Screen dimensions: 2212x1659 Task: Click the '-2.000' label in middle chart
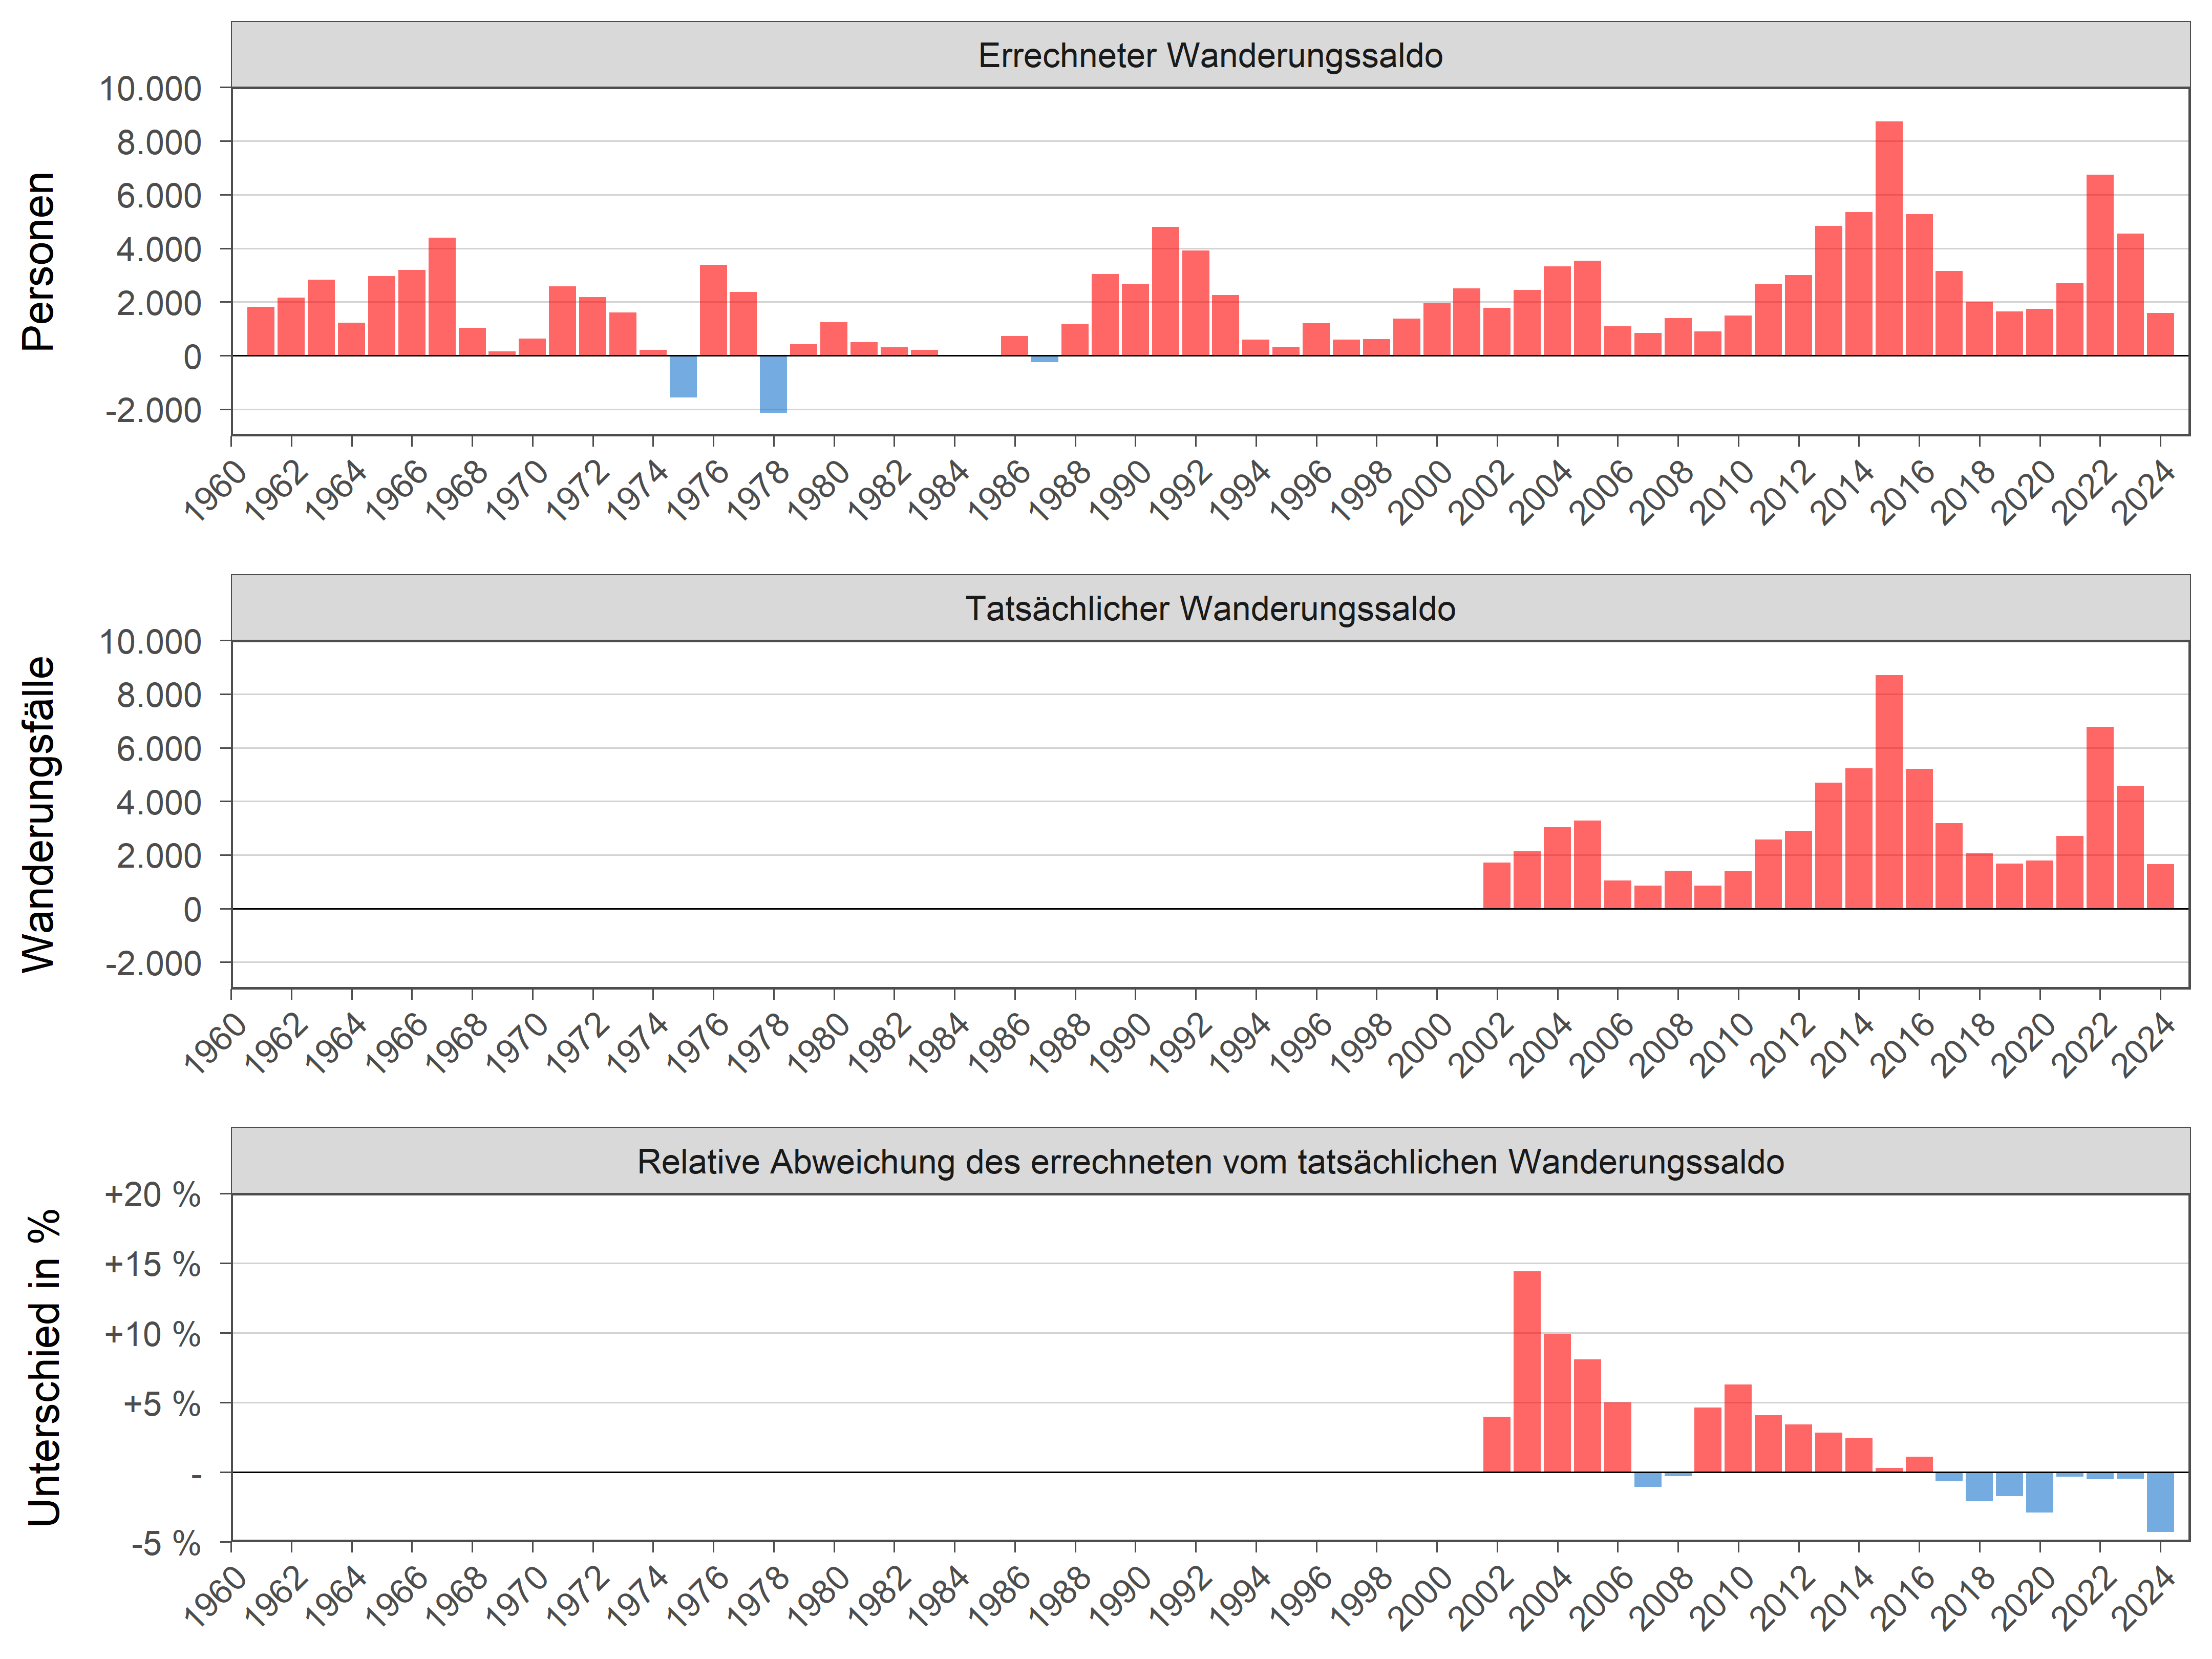[x=153, y=962]
